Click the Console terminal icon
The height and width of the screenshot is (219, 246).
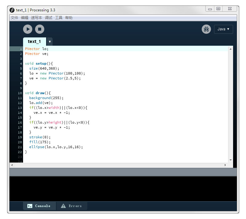click(30, 206)
